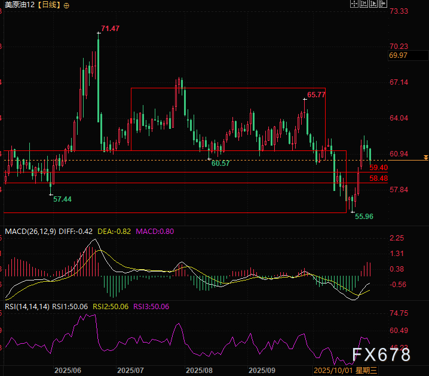Click the exit-right arrow toolbar icon
429x376 pixels.
pos(384,4)
